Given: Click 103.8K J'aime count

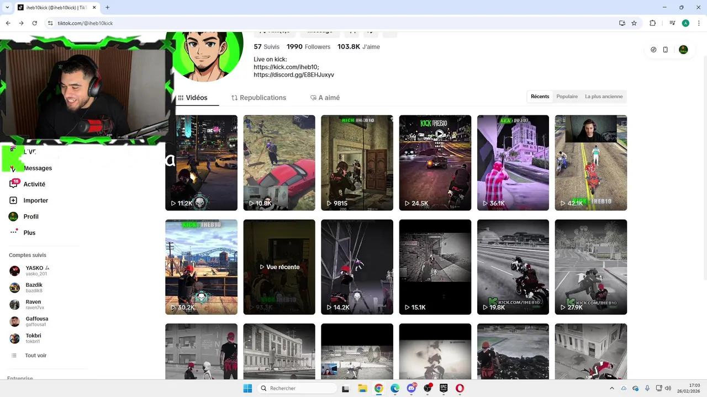Looking at the screenshot, I should 358,47.
